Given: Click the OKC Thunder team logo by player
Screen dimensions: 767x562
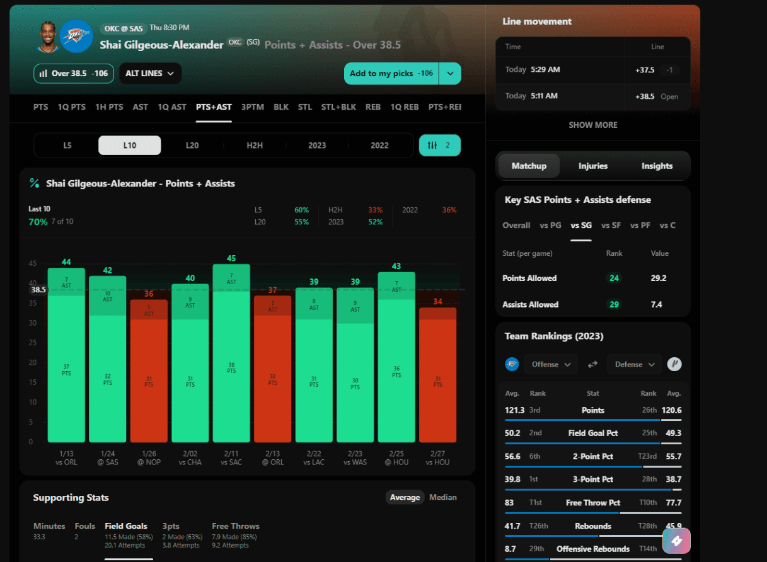Looking at the screenshot, I should pos(76,37).
